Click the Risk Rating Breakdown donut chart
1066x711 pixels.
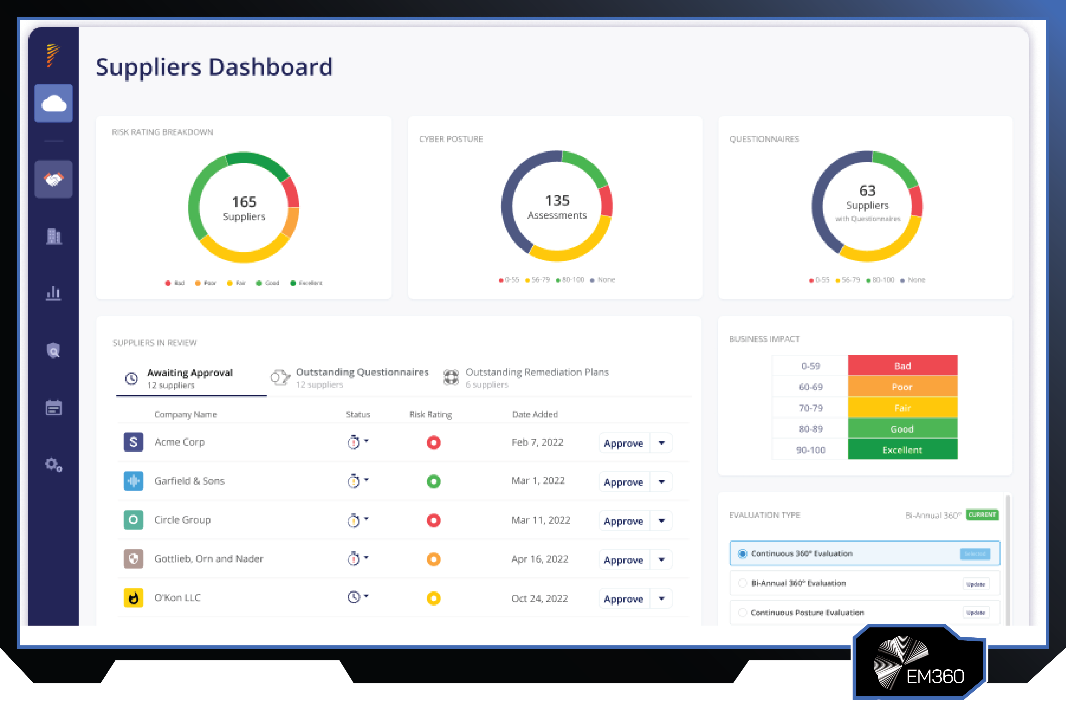pyautogui.click(x=244, y=207)
